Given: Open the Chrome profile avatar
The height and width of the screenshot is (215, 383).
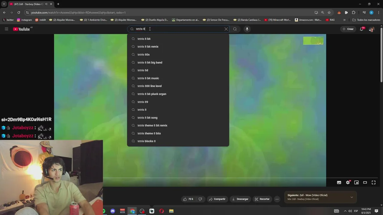Looking at the screenshot, I should [x=371, y=13].
